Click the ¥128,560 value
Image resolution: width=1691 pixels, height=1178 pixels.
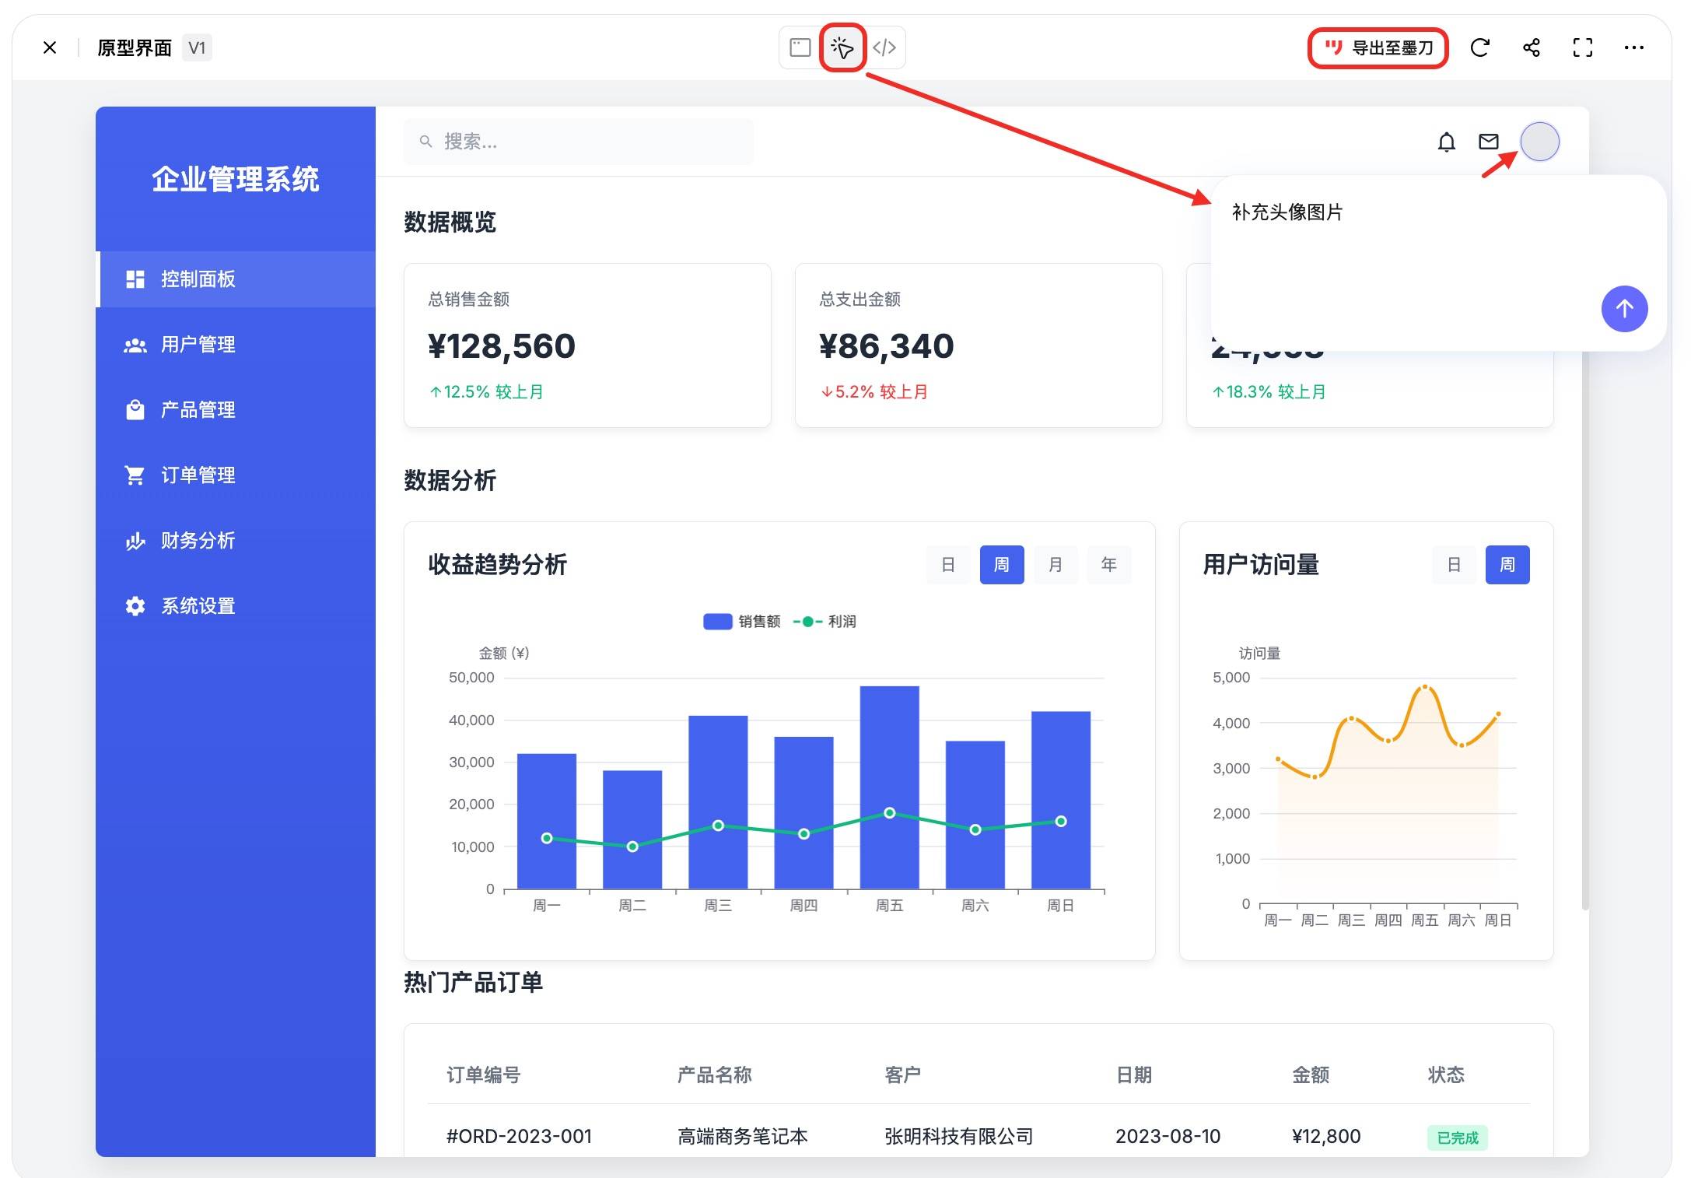[x=502, y=346]
